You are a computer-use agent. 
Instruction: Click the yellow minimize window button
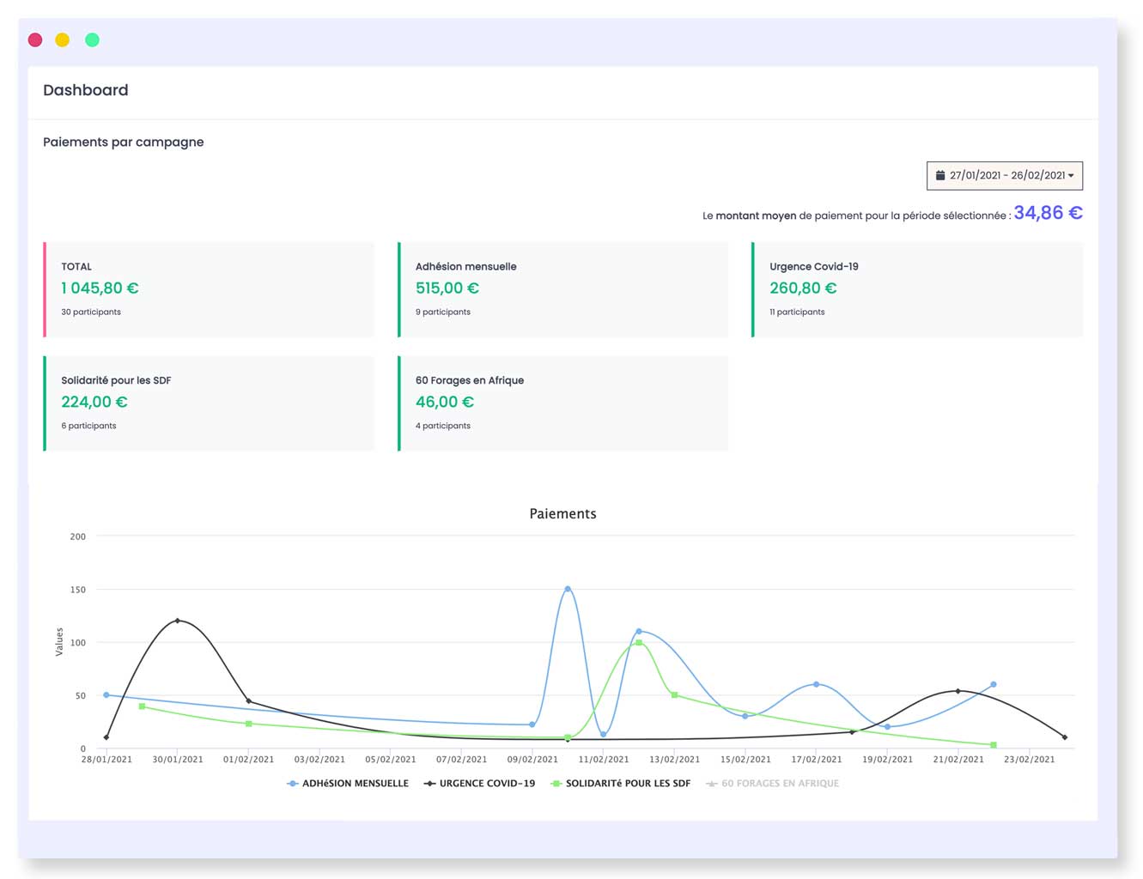(63, 40)
